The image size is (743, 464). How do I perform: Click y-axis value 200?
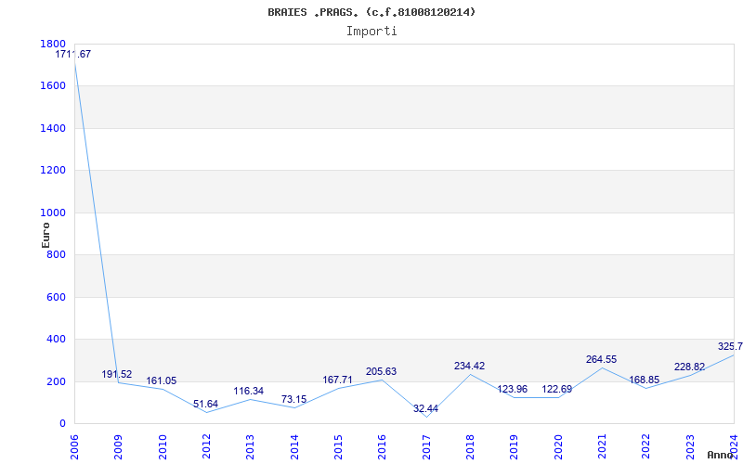pos(56,381)
